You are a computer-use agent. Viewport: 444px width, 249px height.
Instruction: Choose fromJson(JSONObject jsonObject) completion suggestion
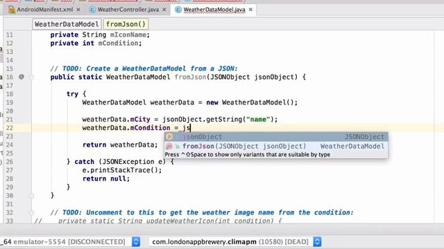coord(276,146)
